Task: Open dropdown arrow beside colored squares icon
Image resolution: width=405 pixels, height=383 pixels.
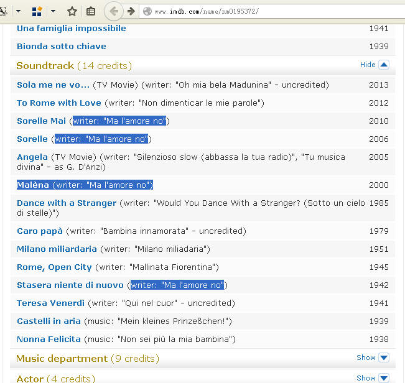Action: point(54,11)
